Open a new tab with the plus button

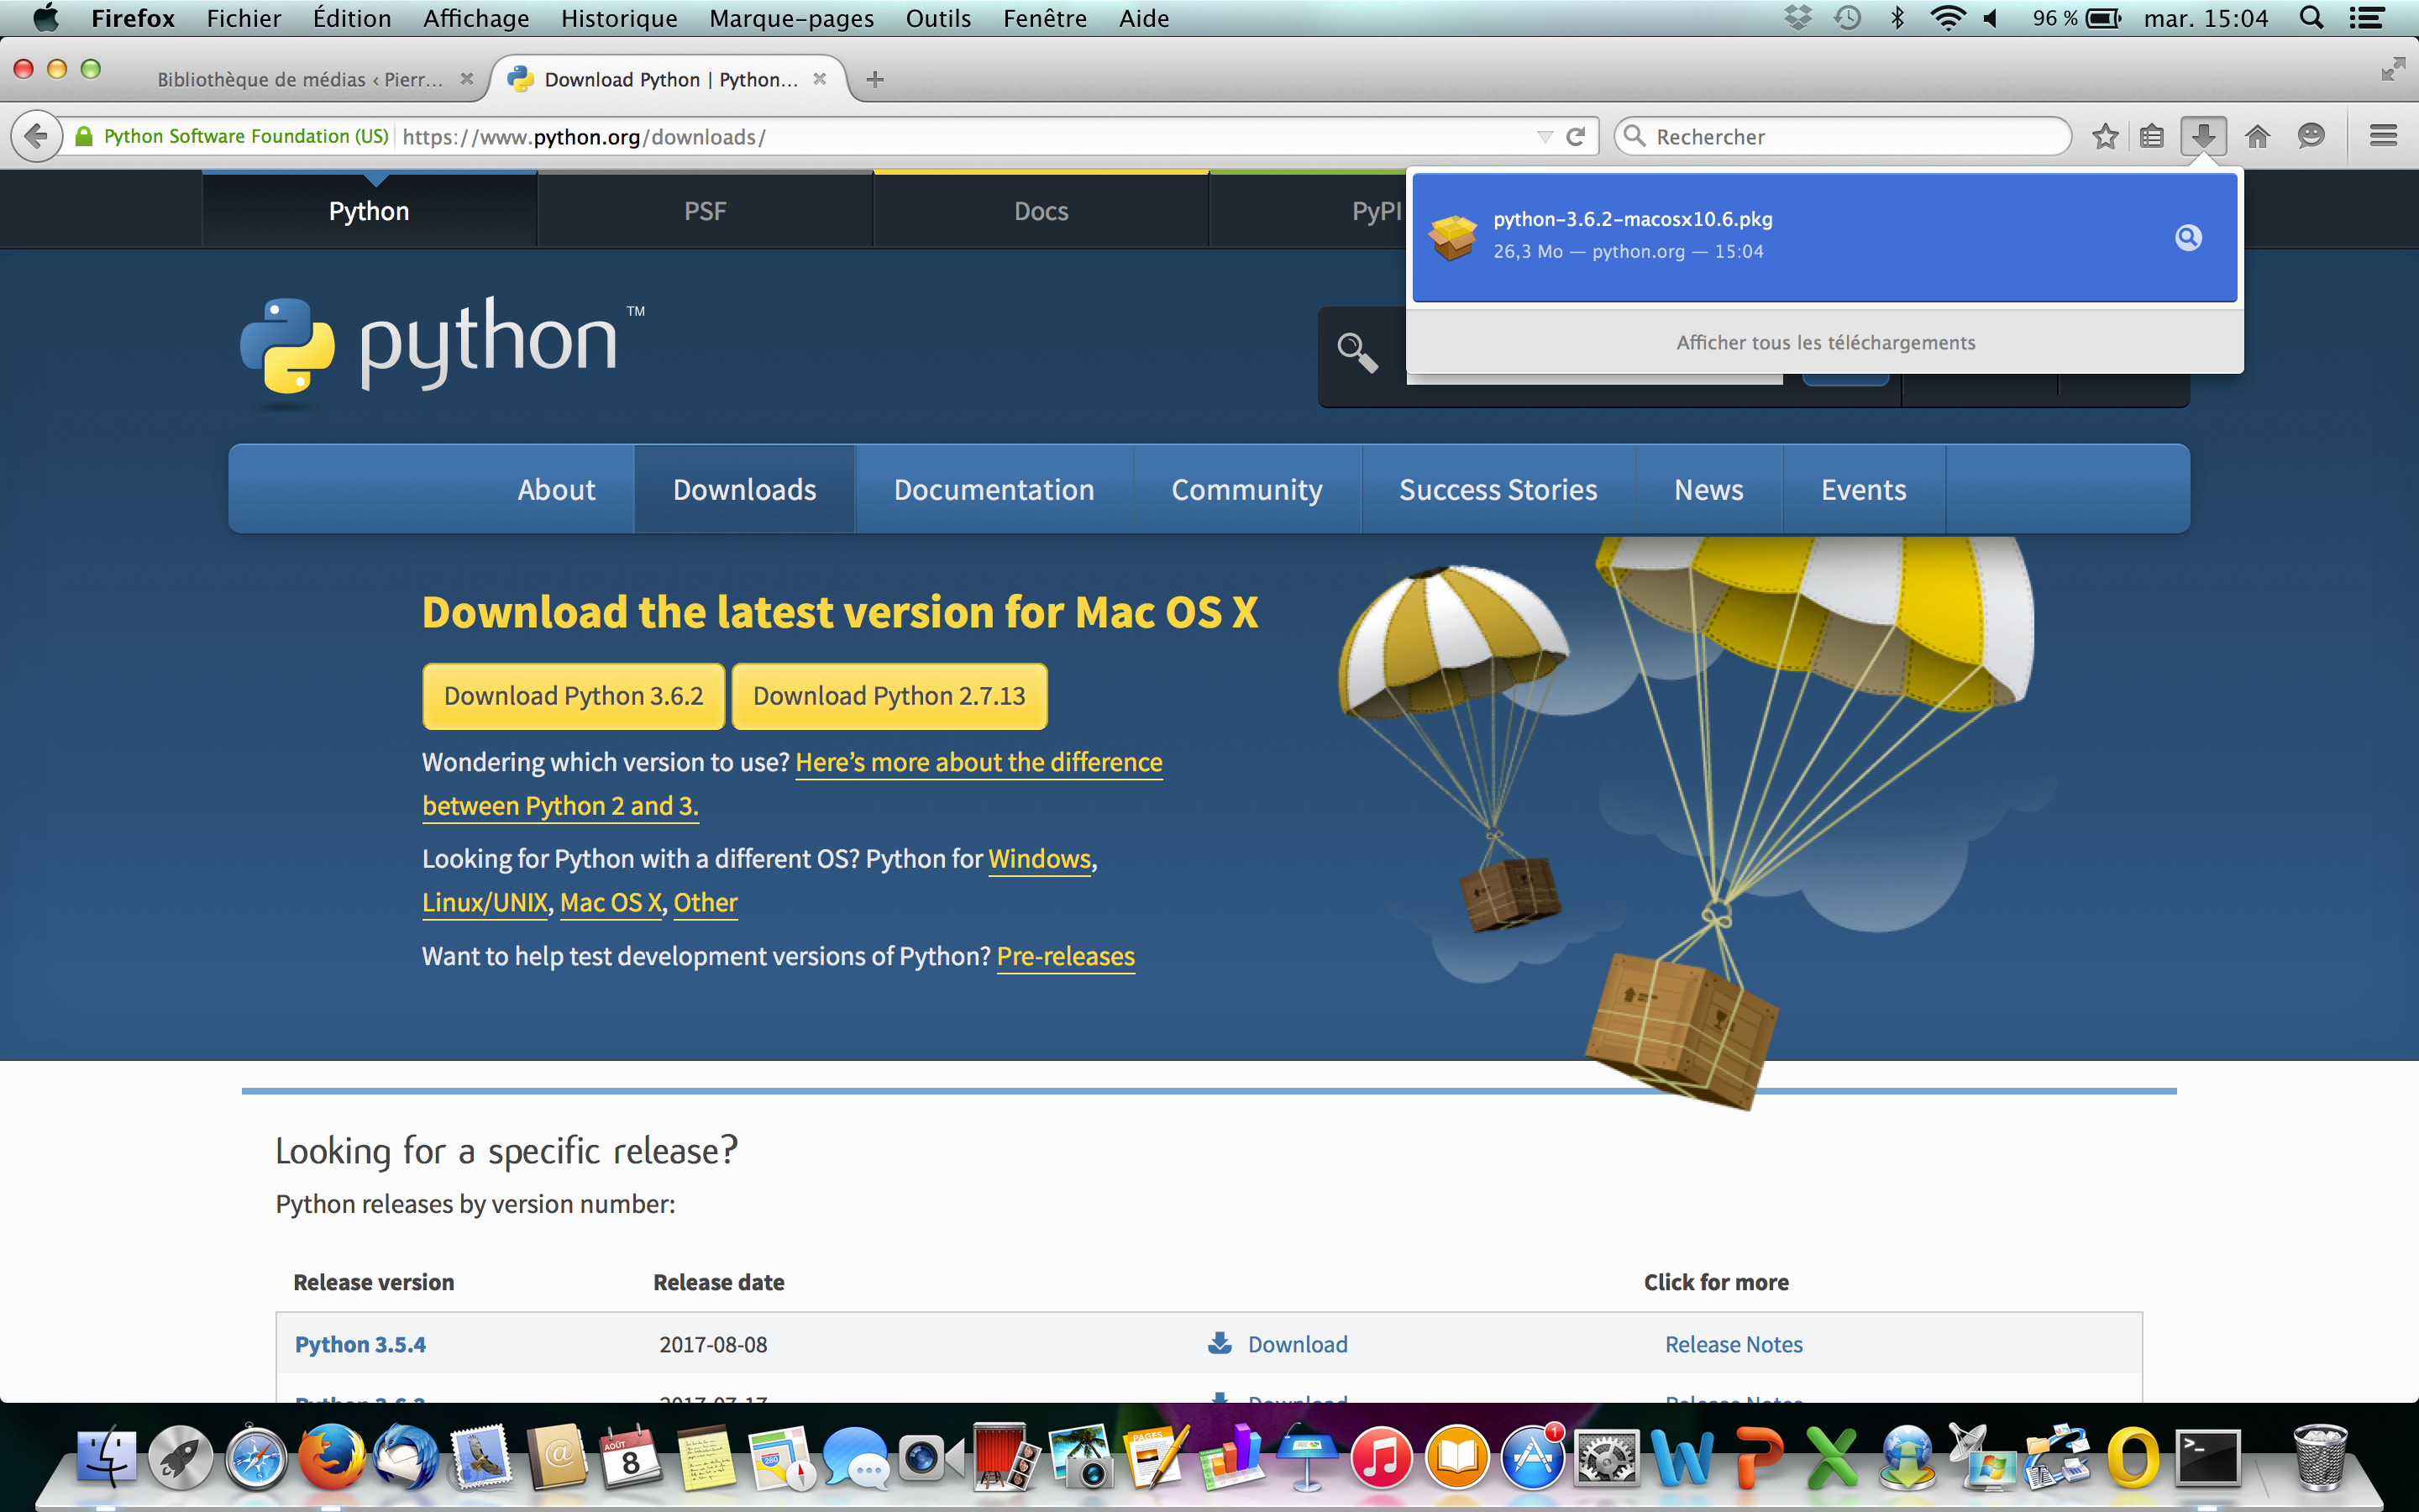click(874, 79)
